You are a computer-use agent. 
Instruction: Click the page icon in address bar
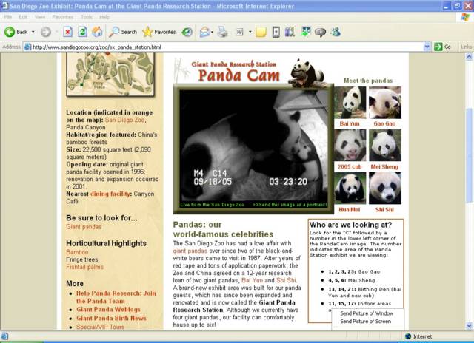point(27,47)
